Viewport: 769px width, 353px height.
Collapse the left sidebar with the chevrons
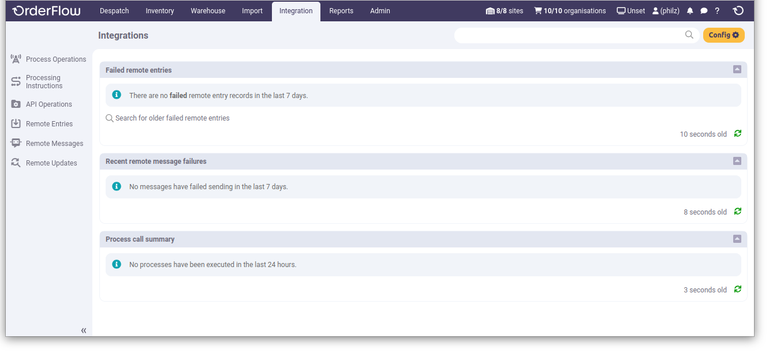tap(83, 330)
